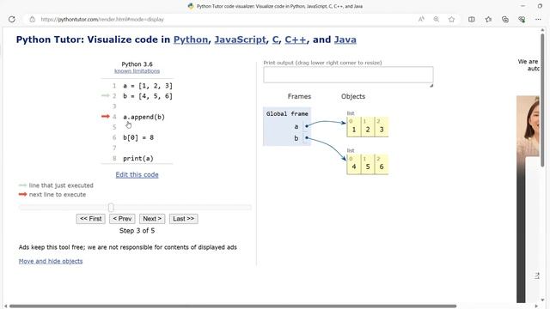Click list cell containing value 1
550x309 pixels.
(x=353, y=127)
